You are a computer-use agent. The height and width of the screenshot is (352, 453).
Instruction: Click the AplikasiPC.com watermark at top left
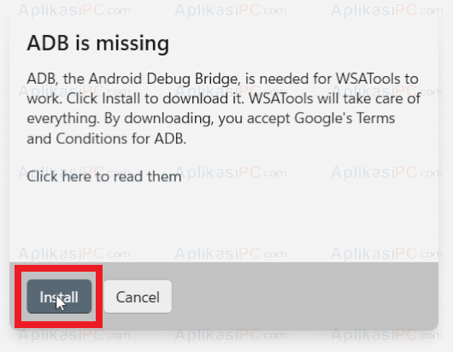tap(74, 10)
